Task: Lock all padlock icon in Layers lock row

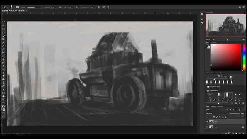Action: pos(225,117)
